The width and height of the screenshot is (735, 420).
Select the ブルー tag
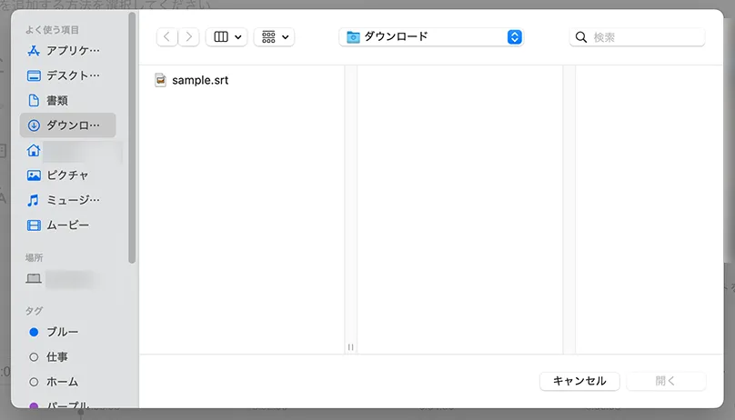click(67, 332)
